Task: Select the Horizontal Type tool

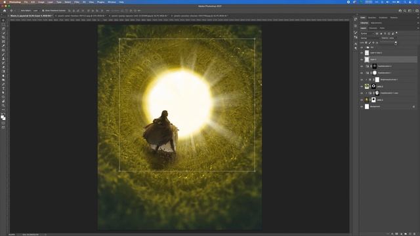Action: click(3, 88)
